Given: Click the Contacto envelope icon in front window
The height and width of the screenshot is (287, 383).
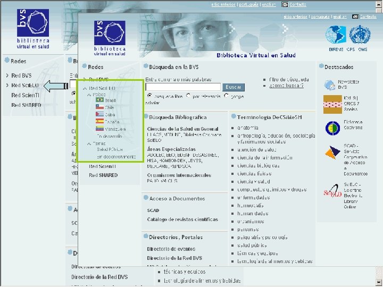Looking at the screenshot, I should click(x=355, y=16).
